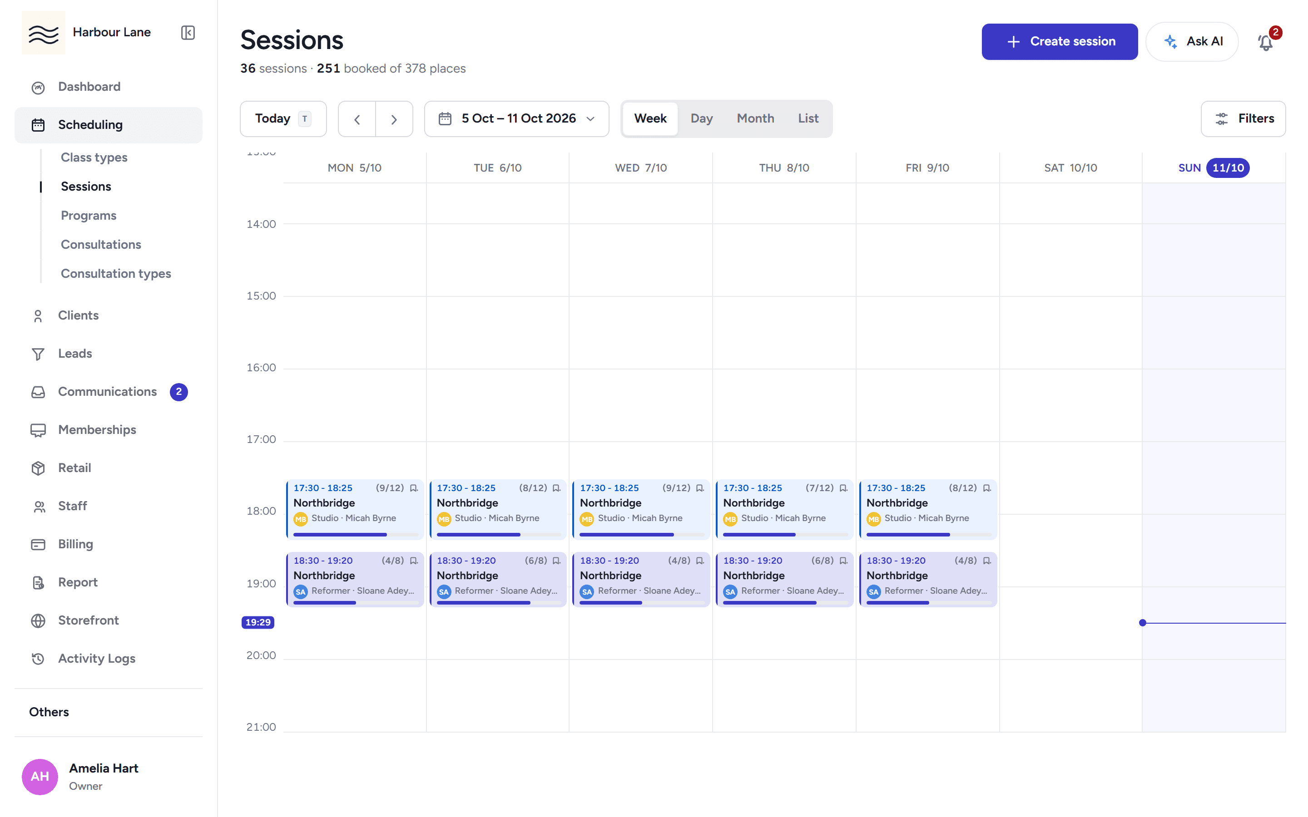The image size is (1308, 817).
Task: Select Sessions submenu item
Action: click(x=86, y=187)
